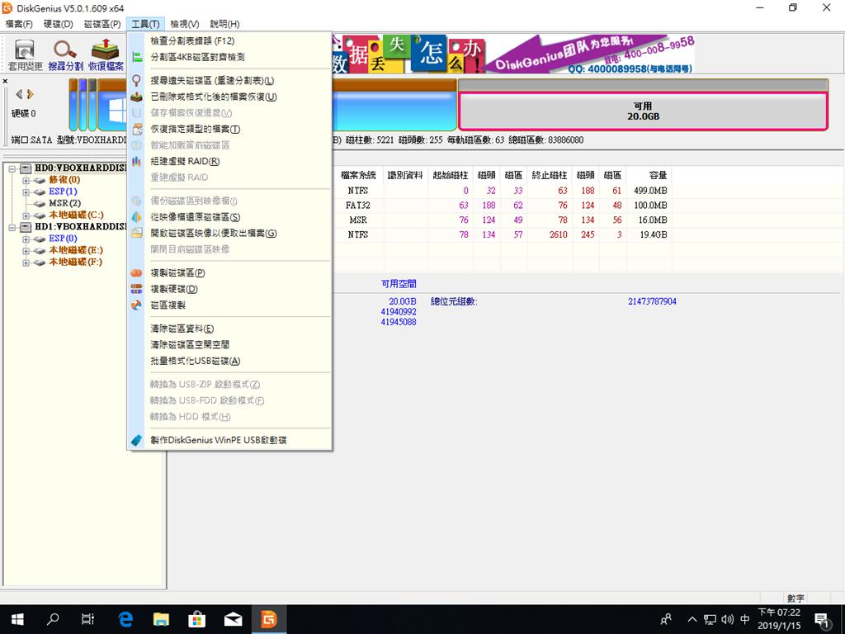Choose 恢復指定類型的檔案(T)
Screen dimensions: 845x634
click(229, 130)
